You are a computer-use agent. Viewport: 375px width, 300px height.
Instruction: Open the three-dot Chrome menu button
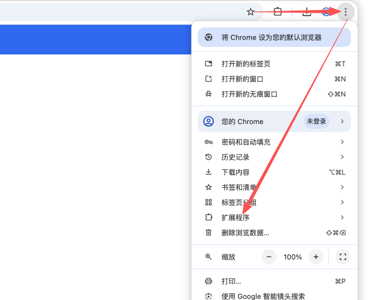346,11
